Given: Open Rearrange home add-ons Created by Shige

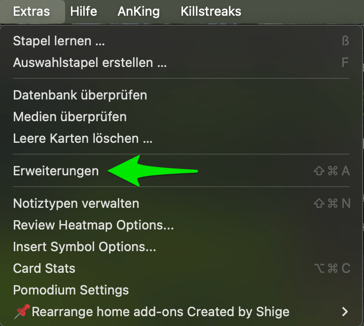Looking at the screenshot, I should (160, 312).
